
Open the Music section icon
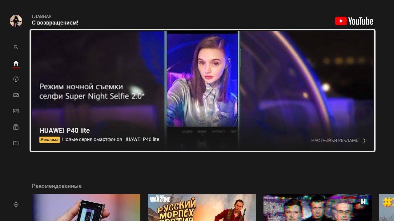click(x=16, y=79)
